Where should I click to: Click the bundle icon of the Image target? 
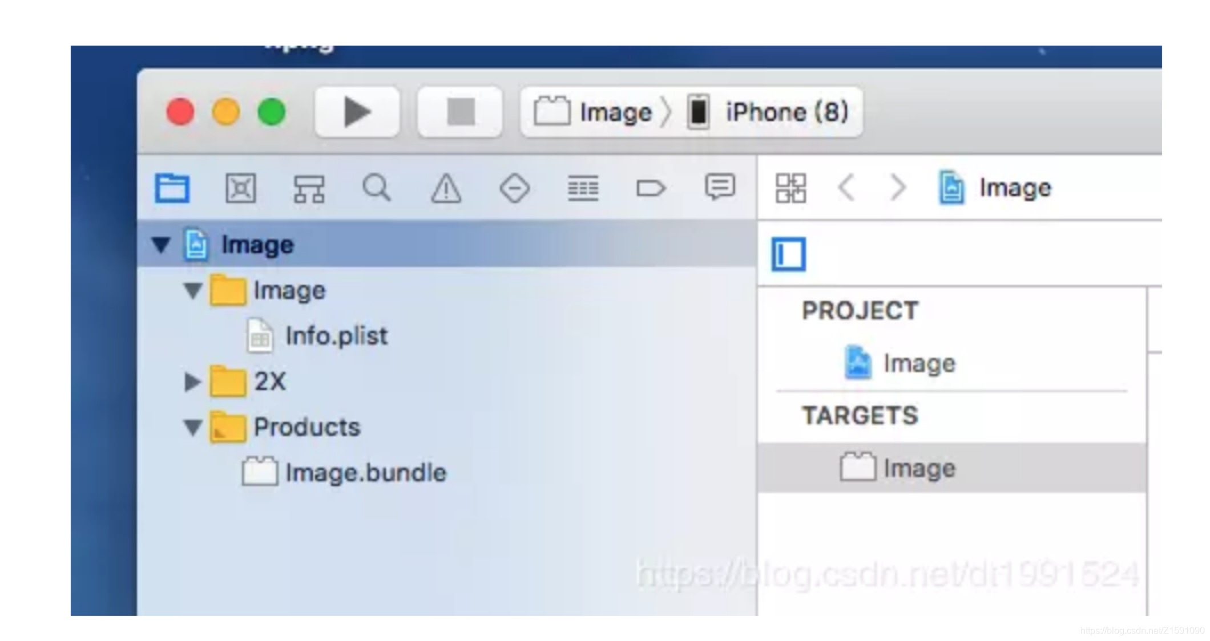point(858,466)
